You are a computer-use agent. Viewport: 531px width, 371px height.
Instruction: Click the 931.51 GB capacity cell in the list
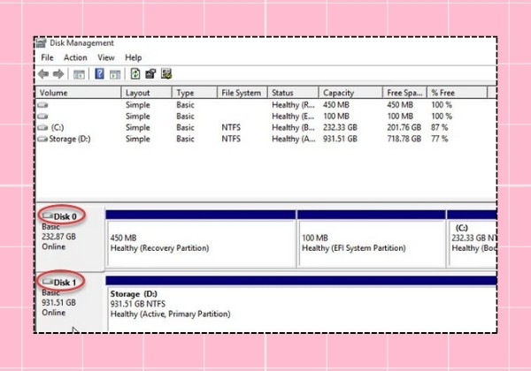(x=340, y=139)
